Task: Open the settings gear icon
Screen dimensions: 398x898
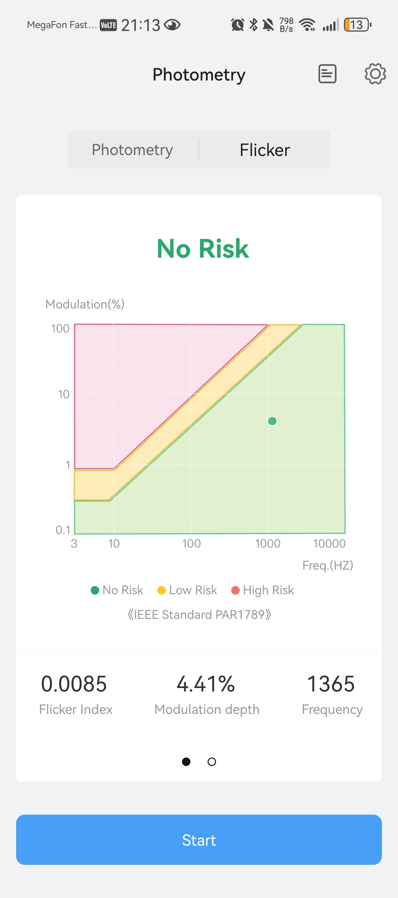Action: pyautogui.click(x=375, y=74)
